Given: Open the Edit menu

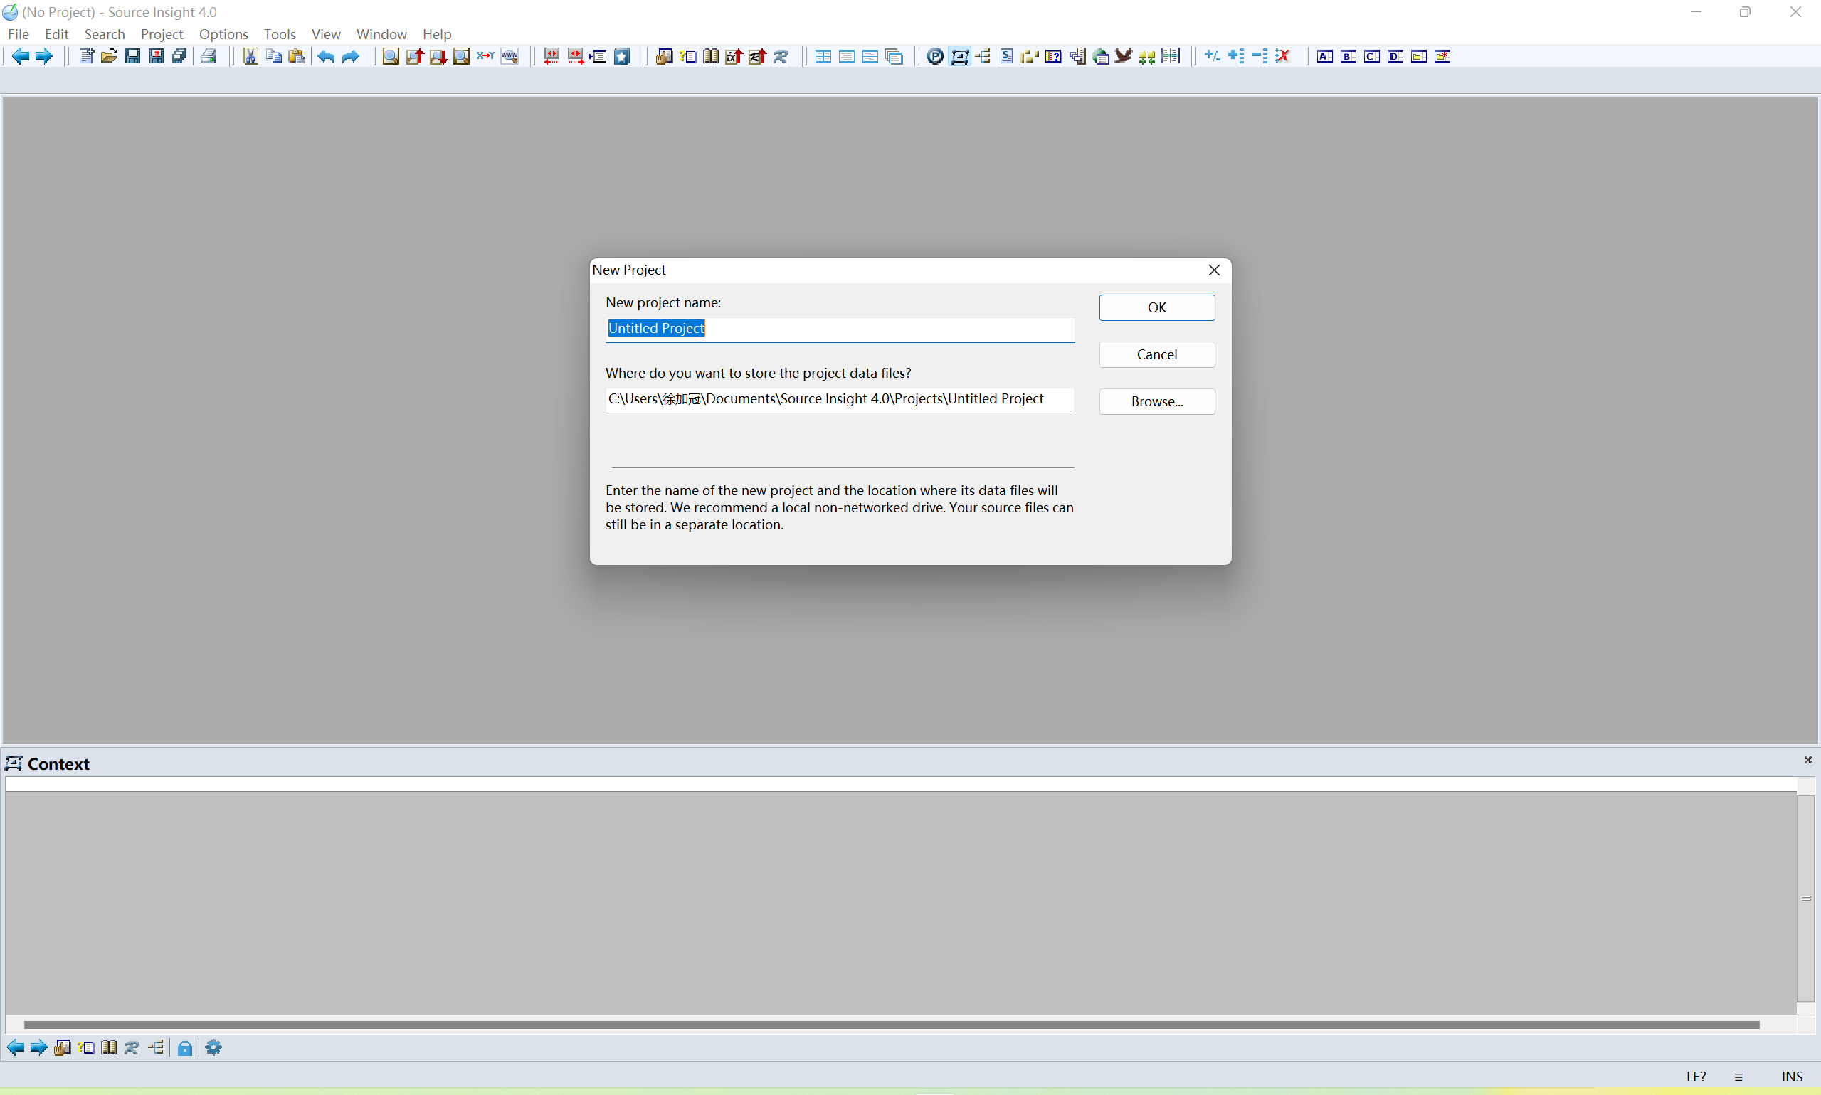Looking at the screenshot, I should pos(57,34).
